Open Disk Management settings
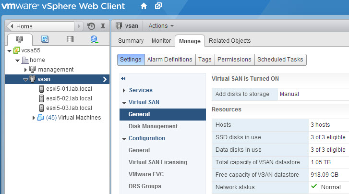Screen dimensions: 349x194 click(x=153, y=126)
